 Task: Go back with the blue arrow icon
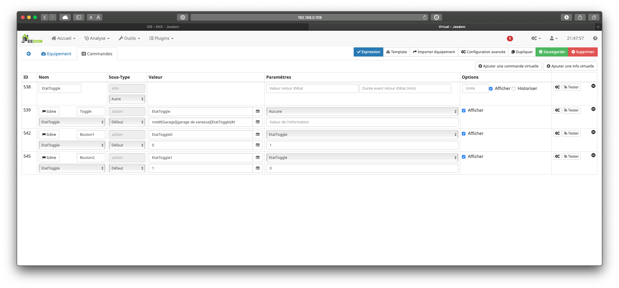pyautogui.click(x=29, y=54)
